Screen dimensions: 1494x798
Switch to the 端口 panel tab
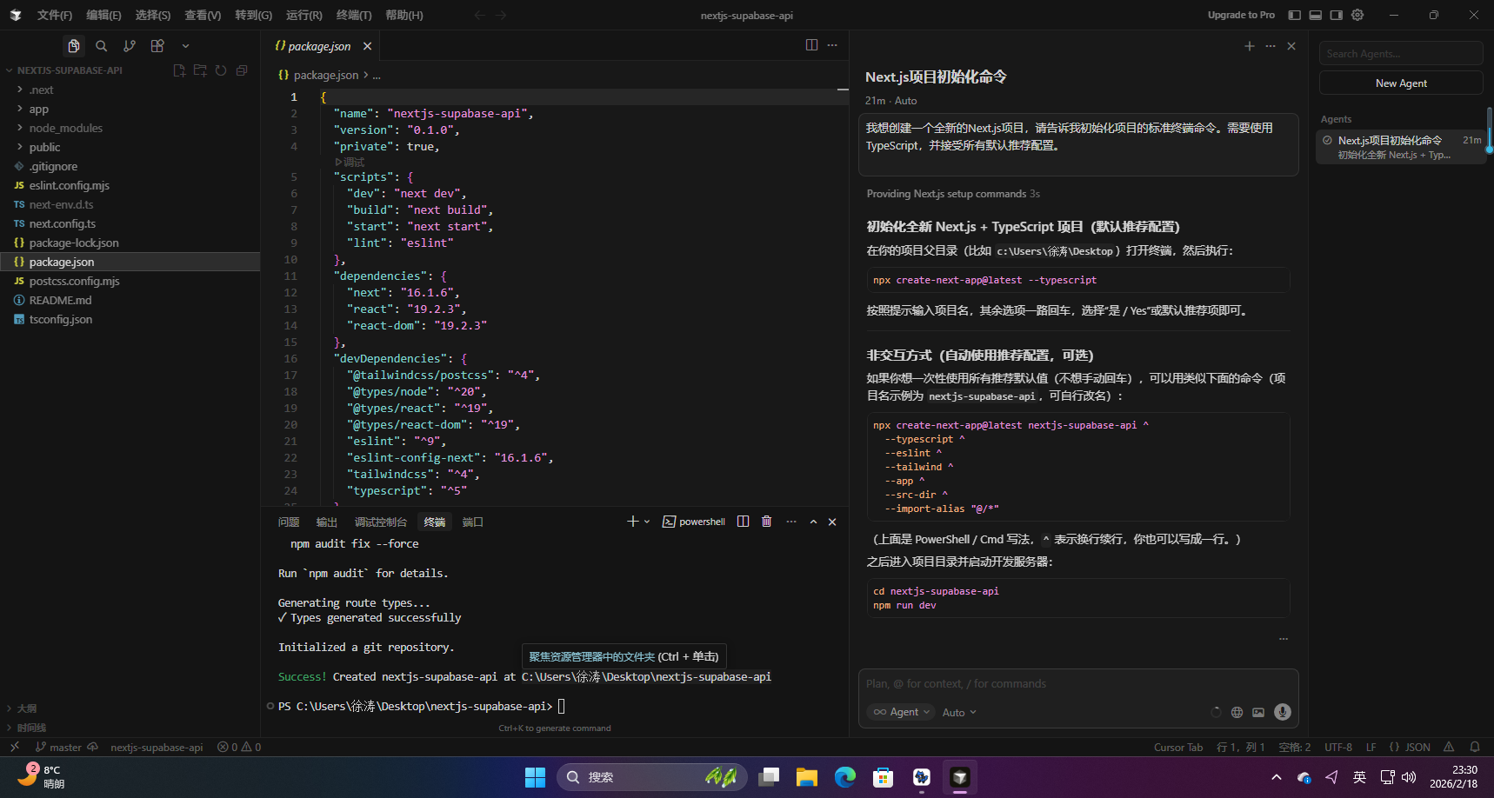click(473, 522)
